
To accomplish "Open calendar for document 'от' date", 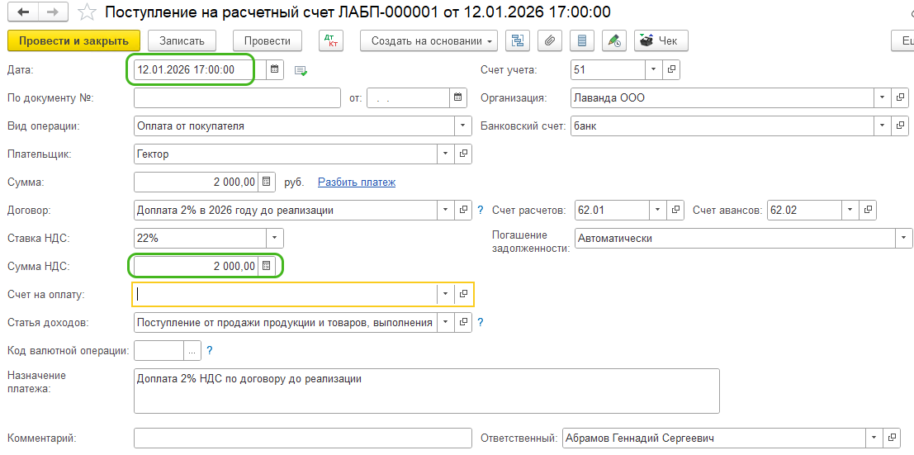I will pyautogui.click(x=458, y=98).
